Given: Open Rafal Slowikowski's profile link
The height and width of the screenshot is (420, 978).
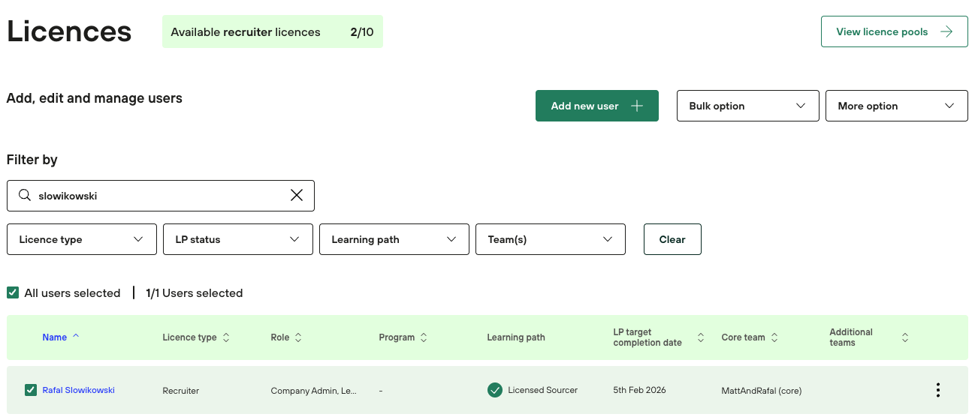Looking at the screenshot, I should point(79,390).
